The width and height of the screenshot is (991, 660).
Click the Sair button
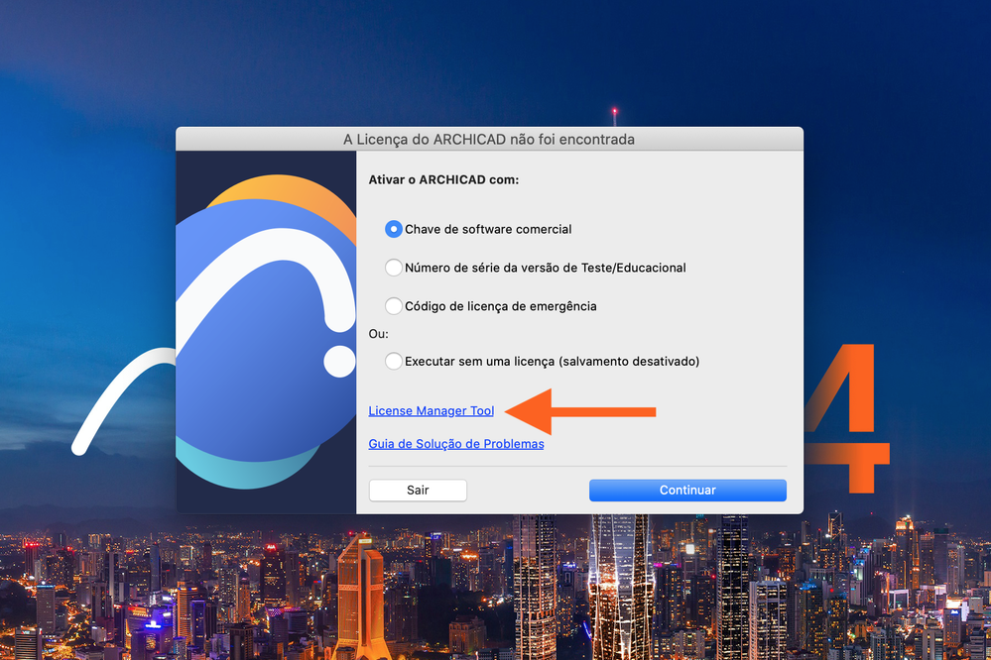click(418, 491)
